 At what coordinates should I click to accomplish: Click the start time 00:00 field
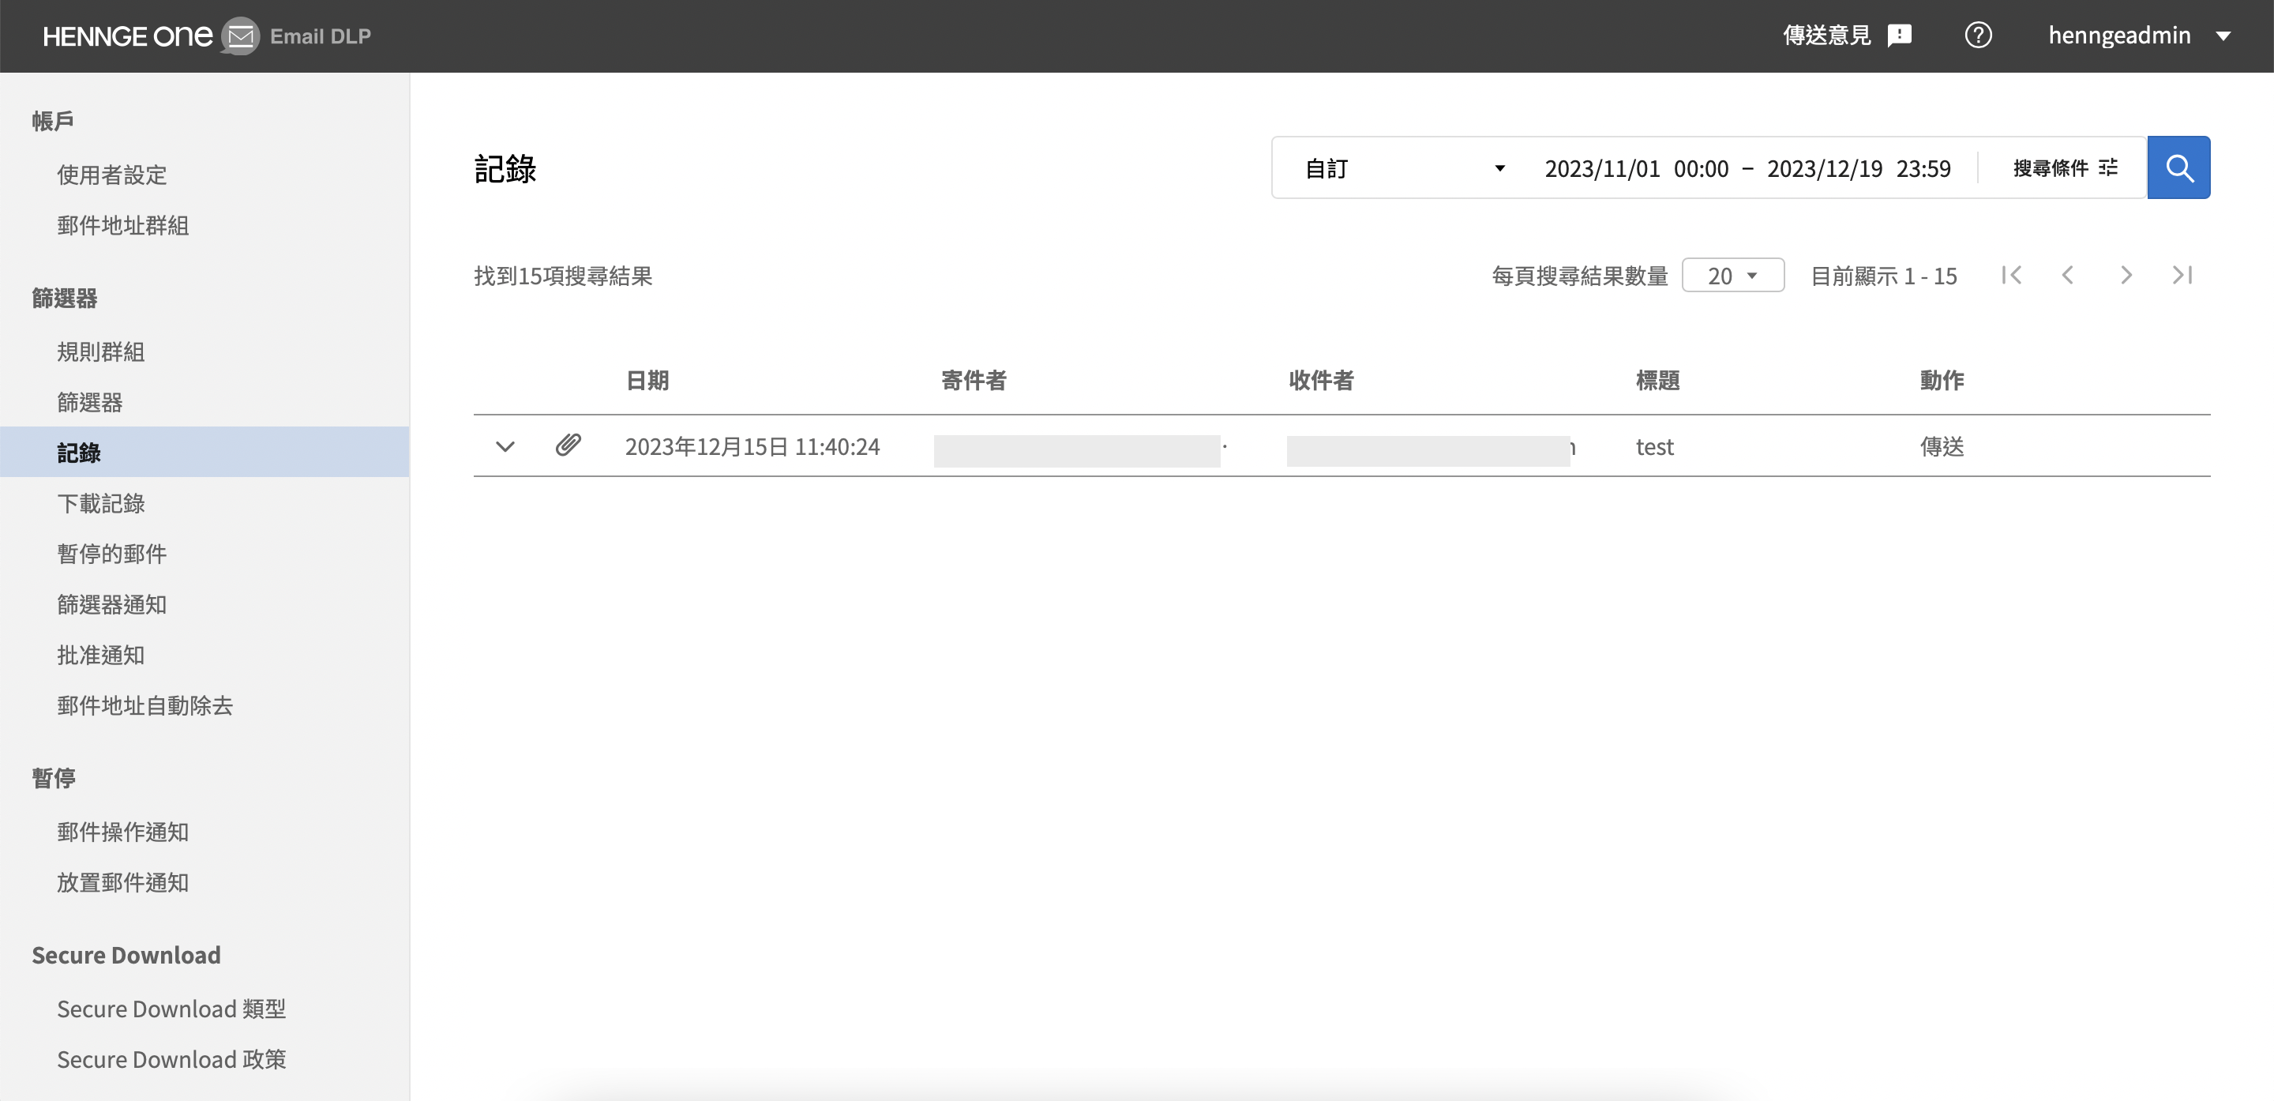1701,169
